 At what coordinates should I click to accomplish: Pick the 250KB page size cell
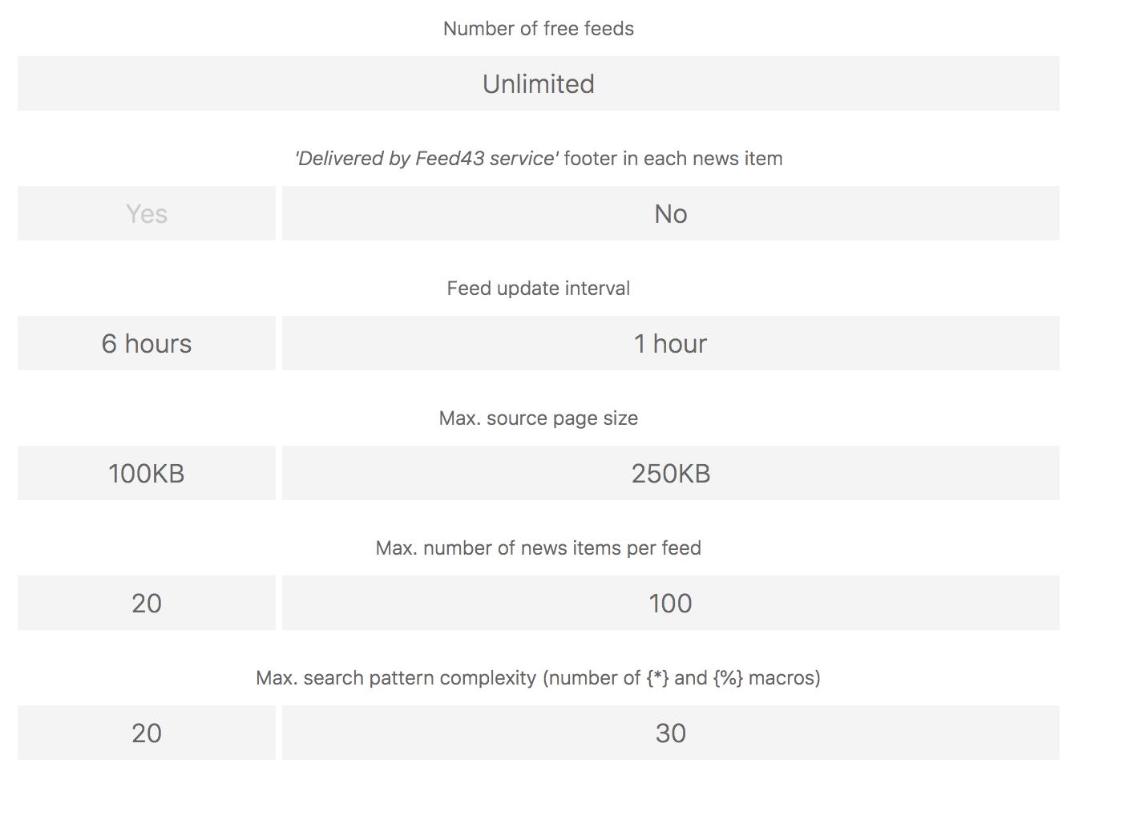pos(670,474)
